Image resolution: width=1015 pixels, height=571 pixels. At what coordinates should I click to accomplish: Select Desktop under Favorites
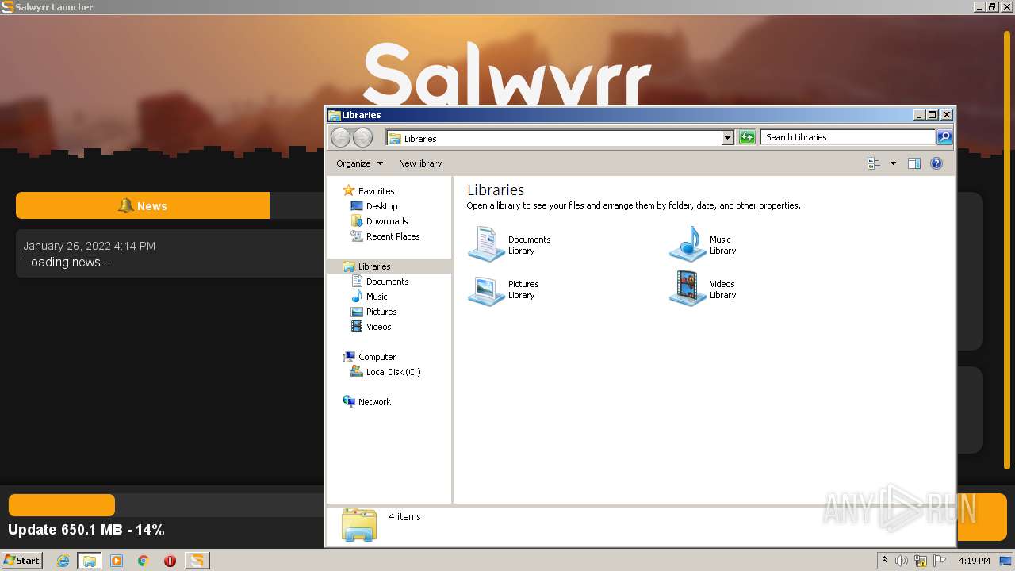(381, 206)
